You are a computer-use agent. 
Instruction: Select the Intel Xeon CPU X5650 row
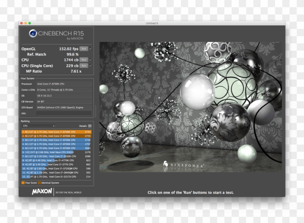[56, 152]
